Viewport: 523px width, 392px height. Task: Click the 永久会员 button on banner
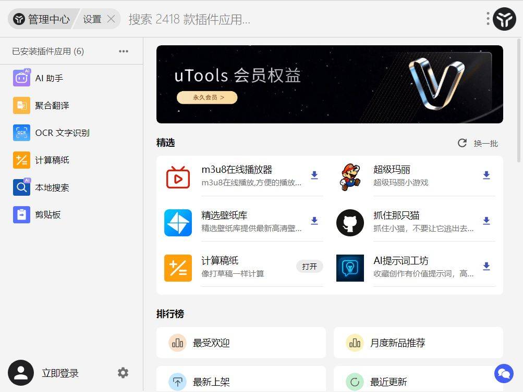(207, 97)
